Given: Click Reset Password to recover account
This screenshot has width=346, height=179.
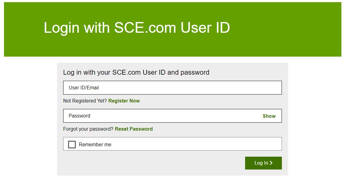Looking at the screenshot, I should [134, 129].
